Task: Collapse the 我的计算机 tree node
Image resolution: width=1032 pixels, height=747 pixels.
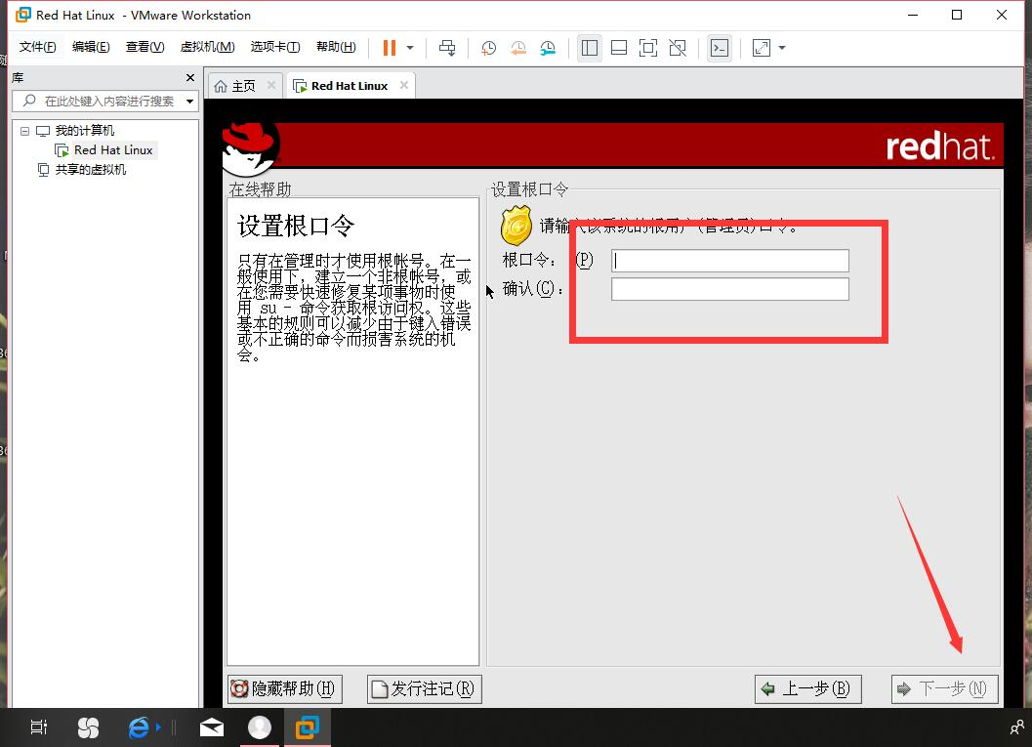Action: coord(25,131)
